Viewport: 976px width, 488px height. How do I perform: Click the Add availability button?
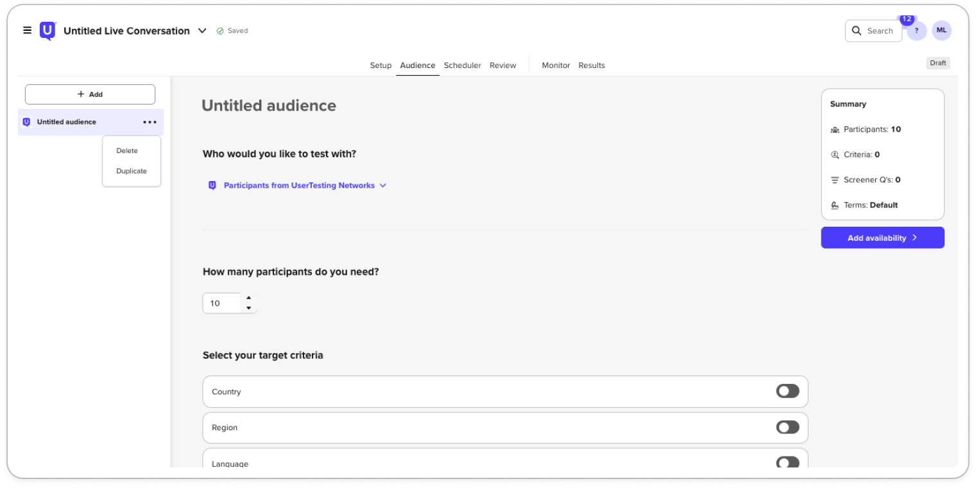pyautogui.click(x=882, y=238)
